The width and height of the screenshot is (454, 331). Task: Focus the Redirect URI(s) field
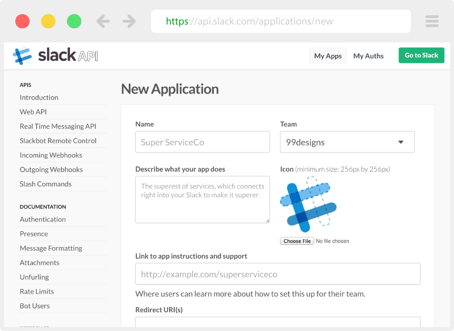tap(278, 322)
